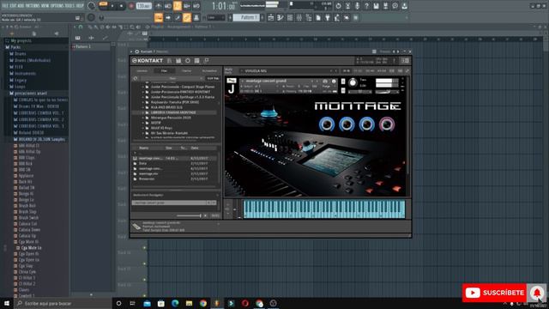This screenshot has height=309, width=549.
Task: Toggle the Kontakt plugin enable dot in title
Action: click(x=137, y=51)
